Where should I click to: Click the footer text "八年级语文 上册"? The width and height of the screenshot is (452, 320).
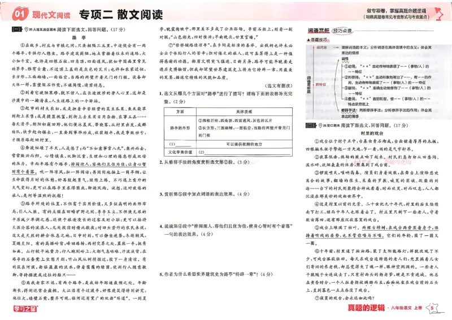pos(406,308)
